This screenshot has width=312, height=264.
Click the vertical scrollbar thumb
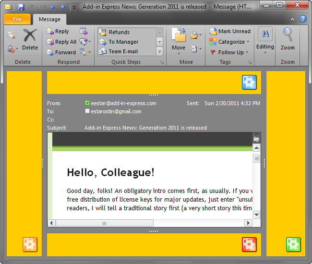point(256,158)
